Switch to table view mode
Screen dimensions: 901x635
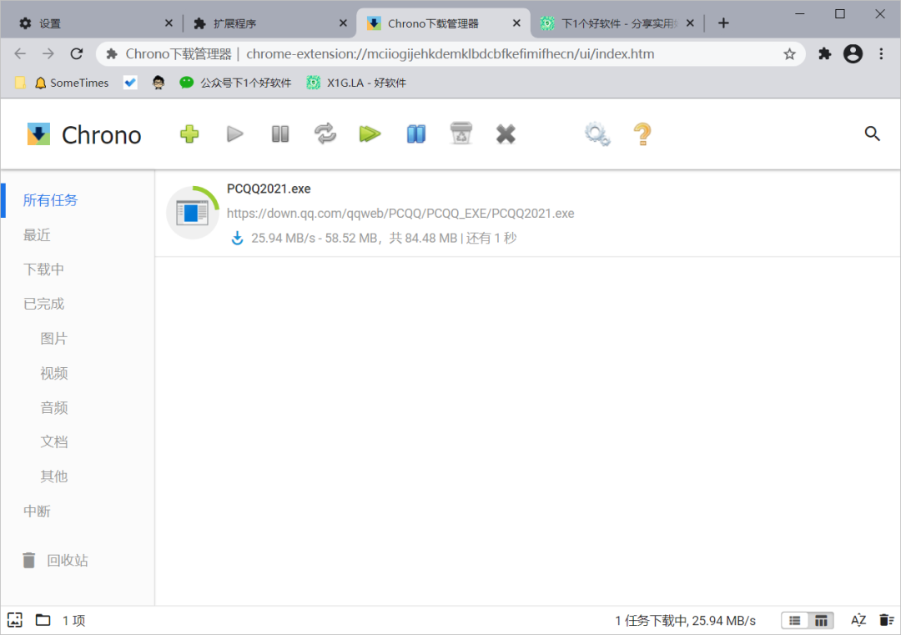coord(821,621)
